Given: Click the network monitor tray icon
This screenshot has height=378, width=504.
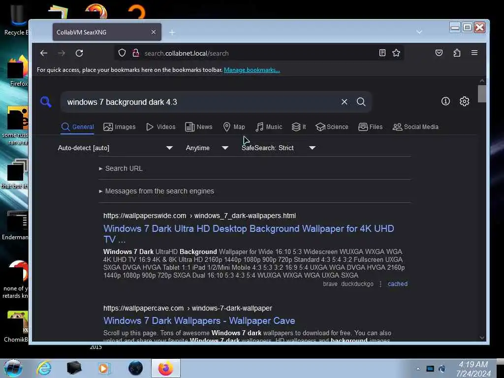Looking at the screenshot, I should click(x=430, y=369).
